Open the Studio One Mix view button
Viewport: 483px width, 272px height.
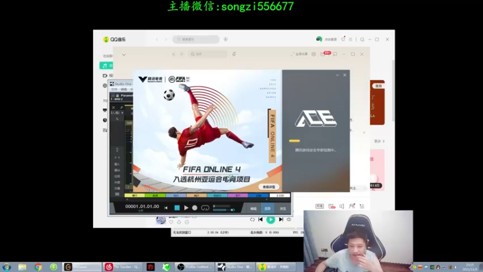pos(267,209)
